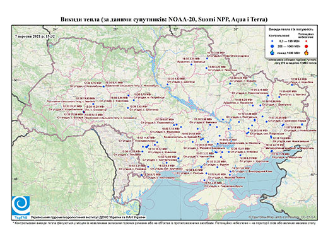The image size is (328, 232).
Task: Click the 32° longitude label on the top edge
Action: pyautogui.click(x=175, y=29)
